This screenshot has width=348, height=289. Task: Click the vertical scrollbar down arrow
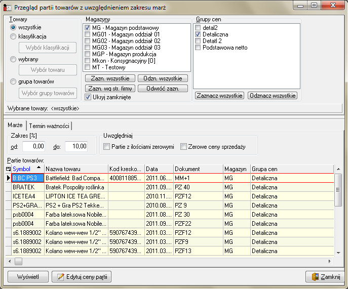click(x=338, y=253)
